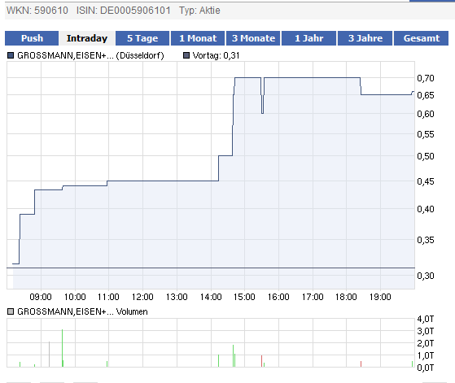455x383 pixels.
Task: Click the 16:00 time axis label
Action: coord(278,297)
